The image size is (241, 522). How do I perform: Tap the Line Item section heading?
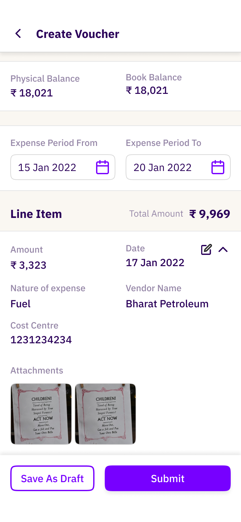[36, 214]
